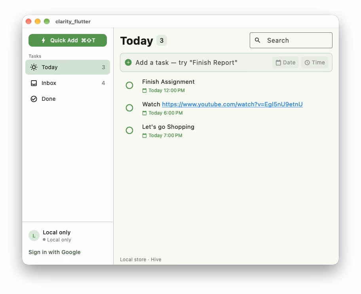Viewport: 361px width, 294px height.
Task: Click Sign in with Google
Action: (55, 252)
